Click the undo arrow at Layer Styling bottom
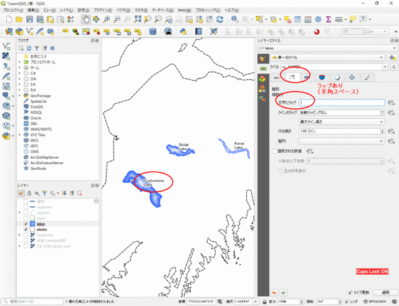The image size is (399, 306). coord(274,293)
